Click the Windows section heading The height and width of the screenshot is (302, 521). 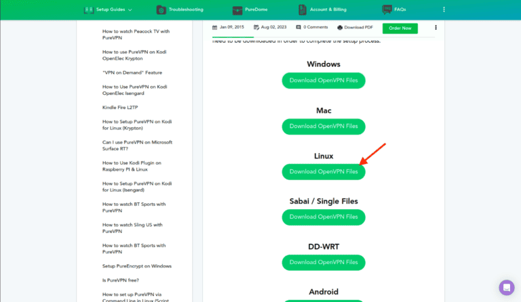point(324,64)
